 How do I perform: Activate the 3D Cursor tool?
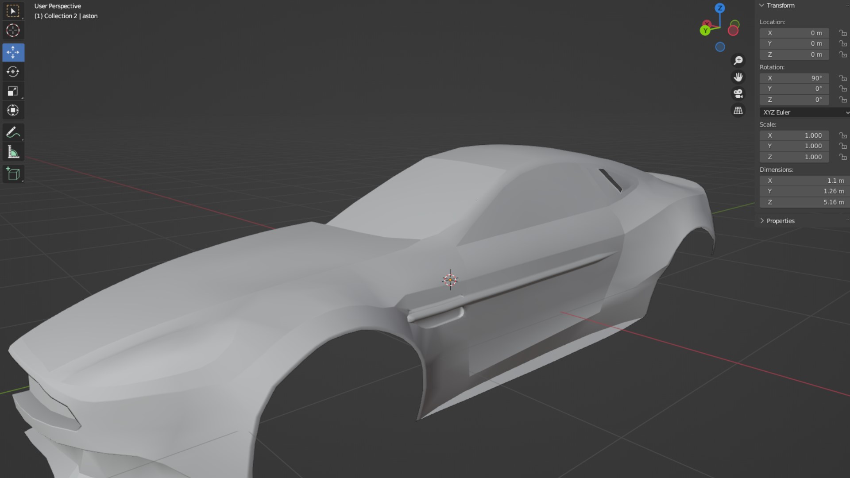coord(13,31)
